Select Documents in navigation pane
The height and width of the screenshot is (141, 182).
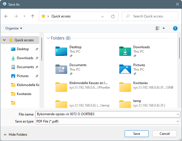pos(25,67)
